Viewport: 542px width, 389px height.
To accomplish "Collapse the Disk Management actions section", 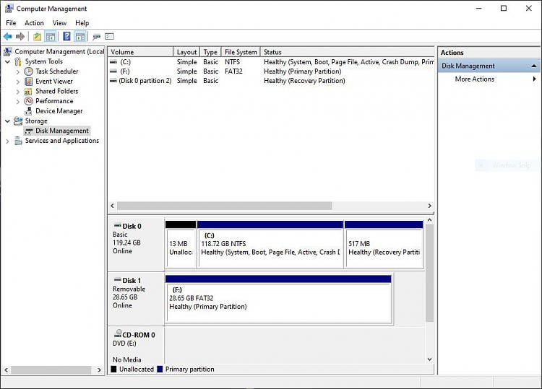I will pyautogui.click(x=534, y=66).
